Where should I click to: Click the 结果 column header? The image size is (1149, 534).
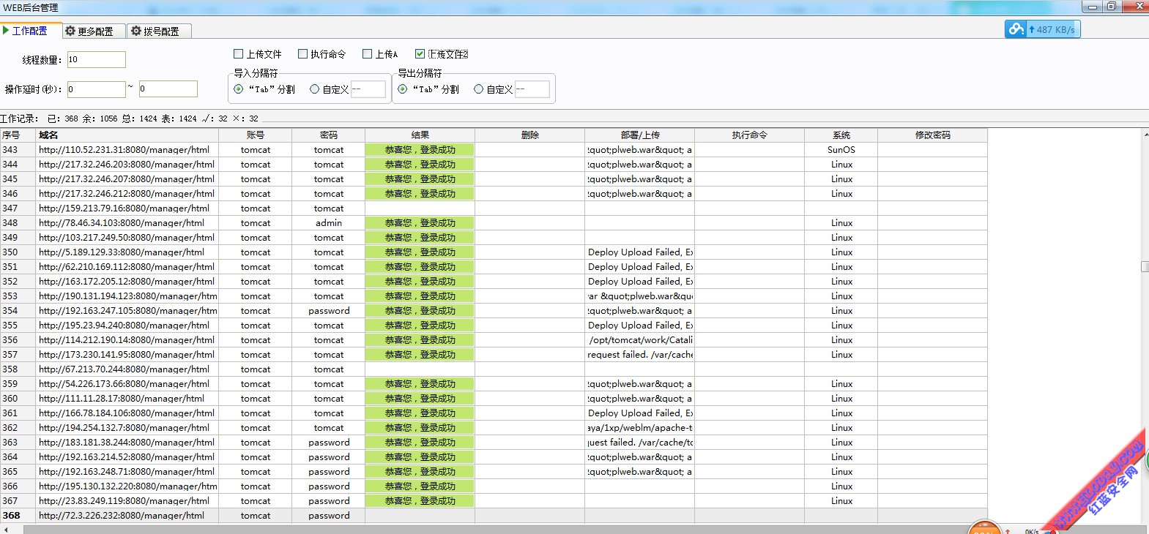(x=420, y=135)
